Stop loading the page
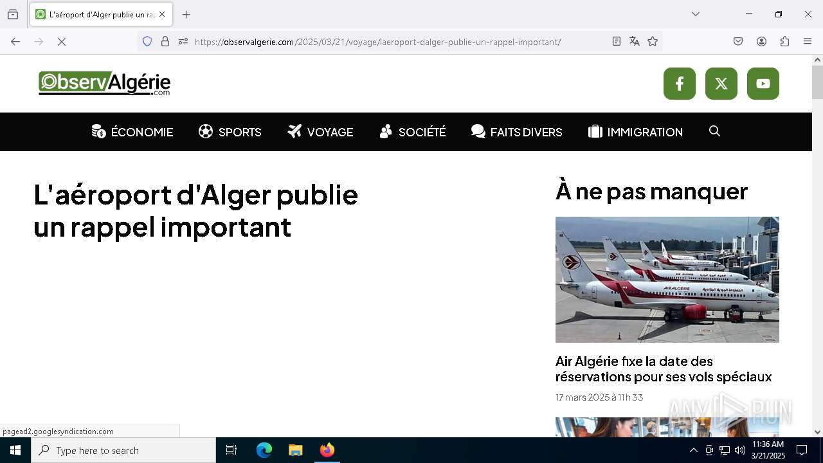 [x=62, y=42]
